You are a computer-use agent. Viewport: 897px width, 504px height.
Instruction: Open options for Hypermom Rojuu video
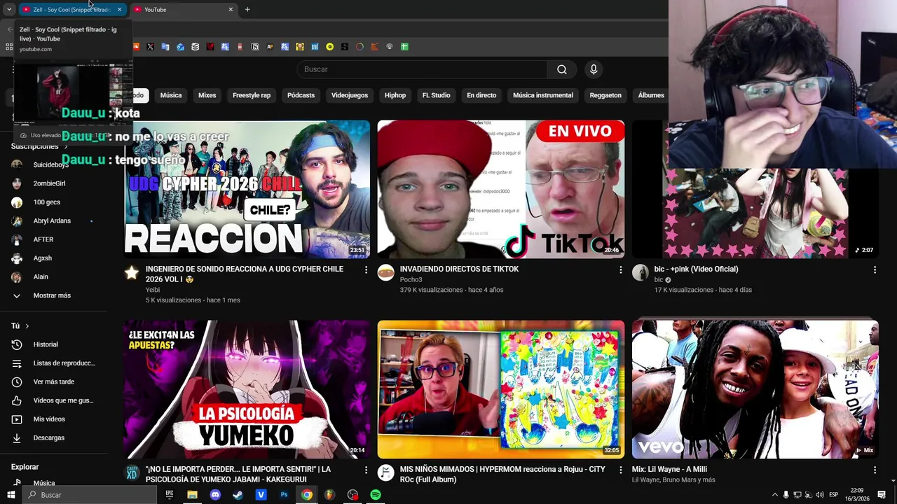(x=620, y=470)
